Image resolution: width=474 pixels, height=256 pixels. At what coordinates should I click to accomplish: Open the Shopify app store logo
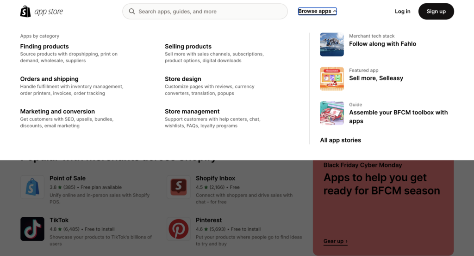42,12
